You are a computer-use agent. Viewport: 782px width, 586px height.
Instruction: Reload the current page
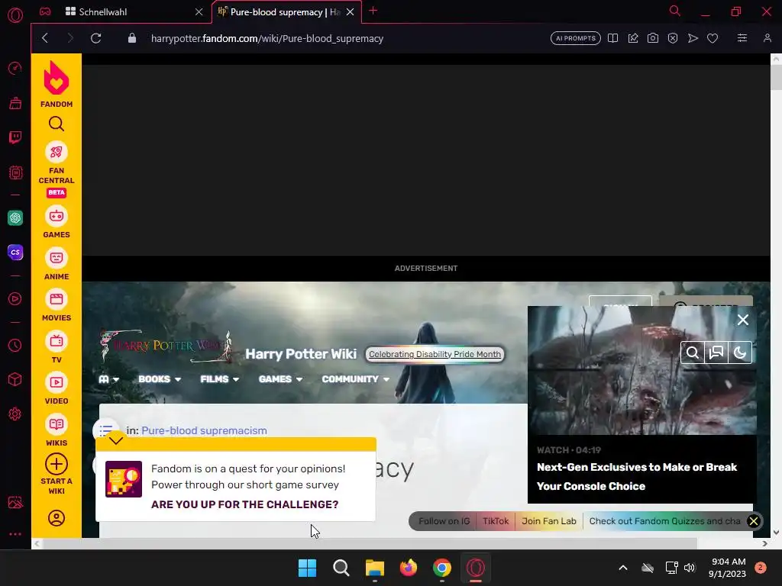pyautogui.click(x=95, y=38)
